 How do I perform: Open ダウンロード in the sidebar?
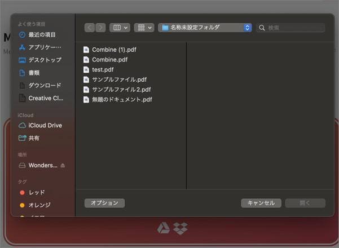point(40,85)
